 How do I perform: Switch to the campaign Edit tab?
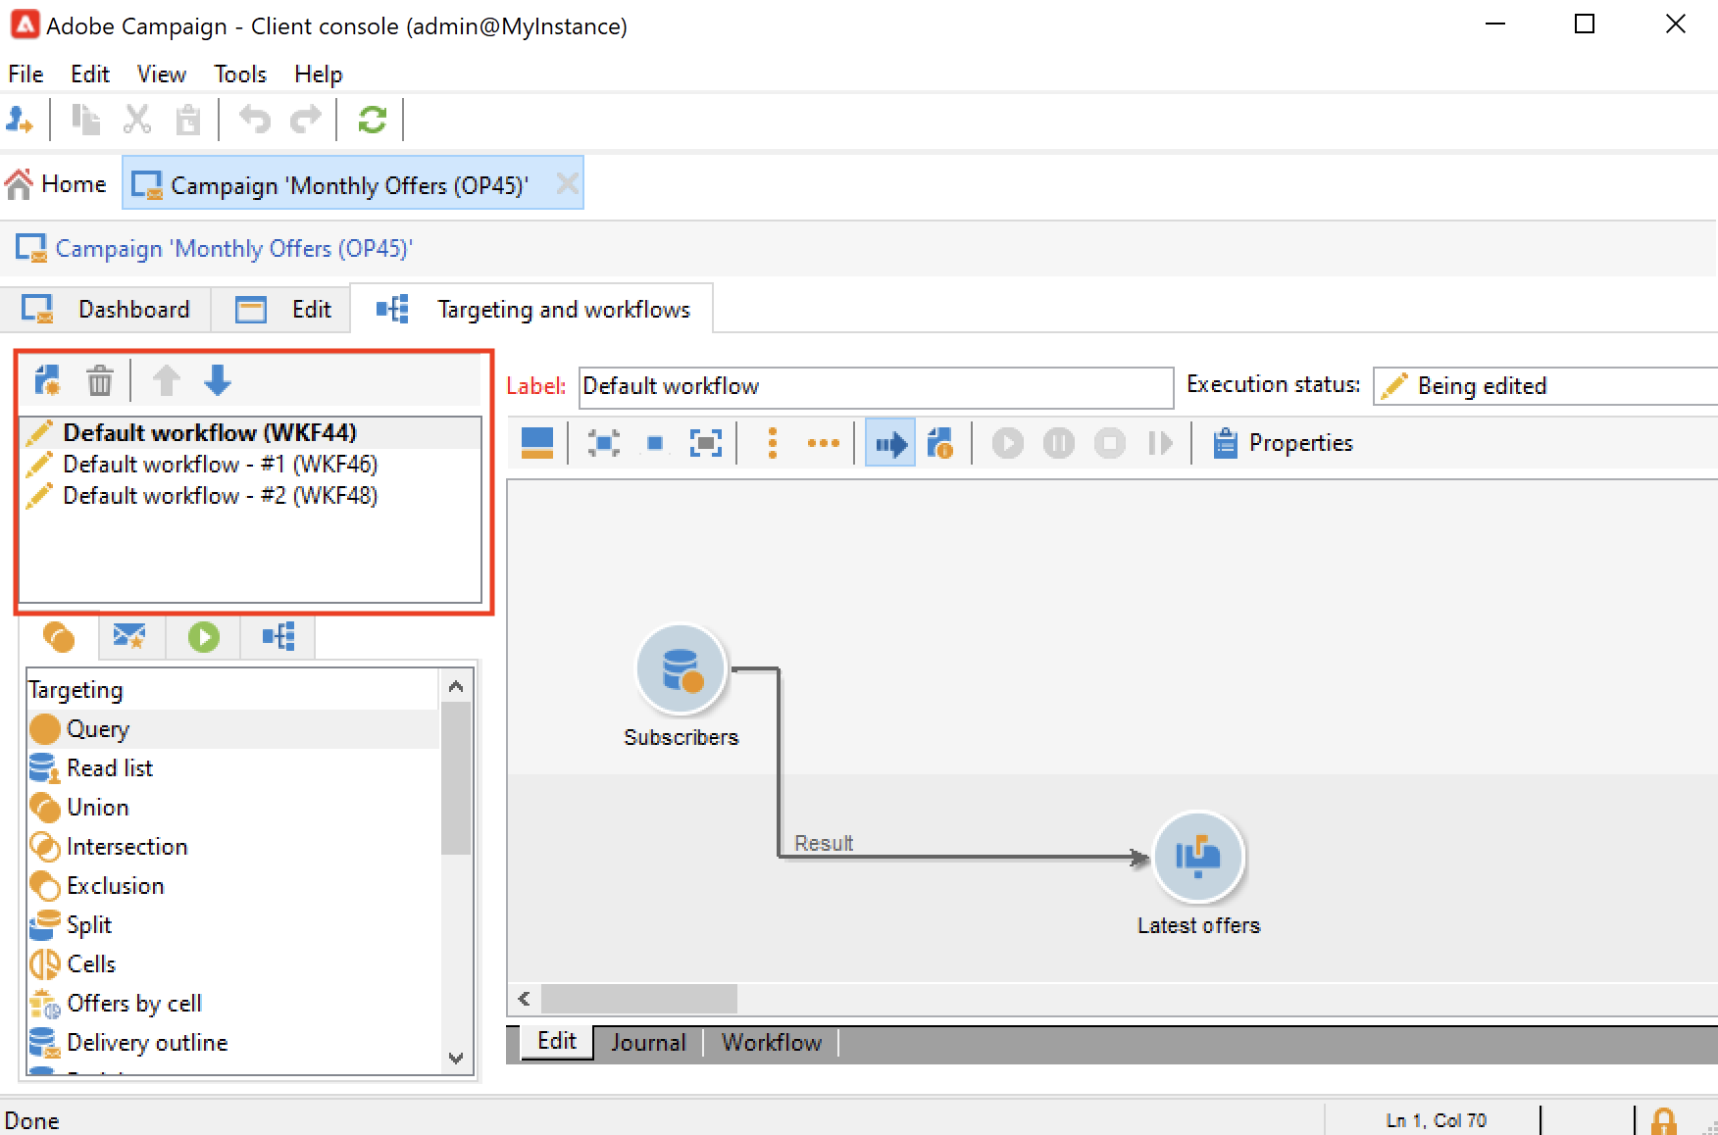283,310
